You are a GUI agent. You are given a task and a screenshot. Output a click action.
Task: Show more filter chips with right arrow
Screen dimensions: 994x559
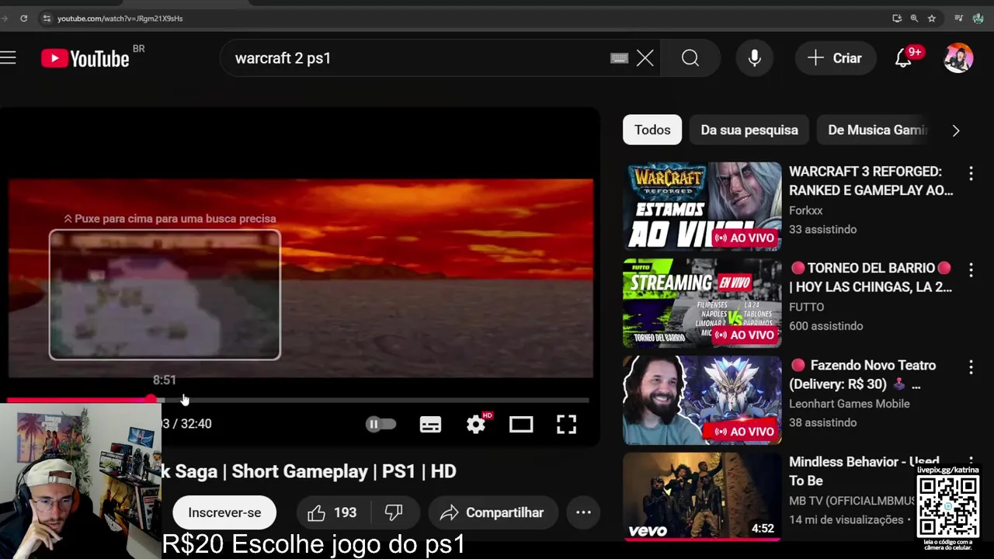point(956,130)
